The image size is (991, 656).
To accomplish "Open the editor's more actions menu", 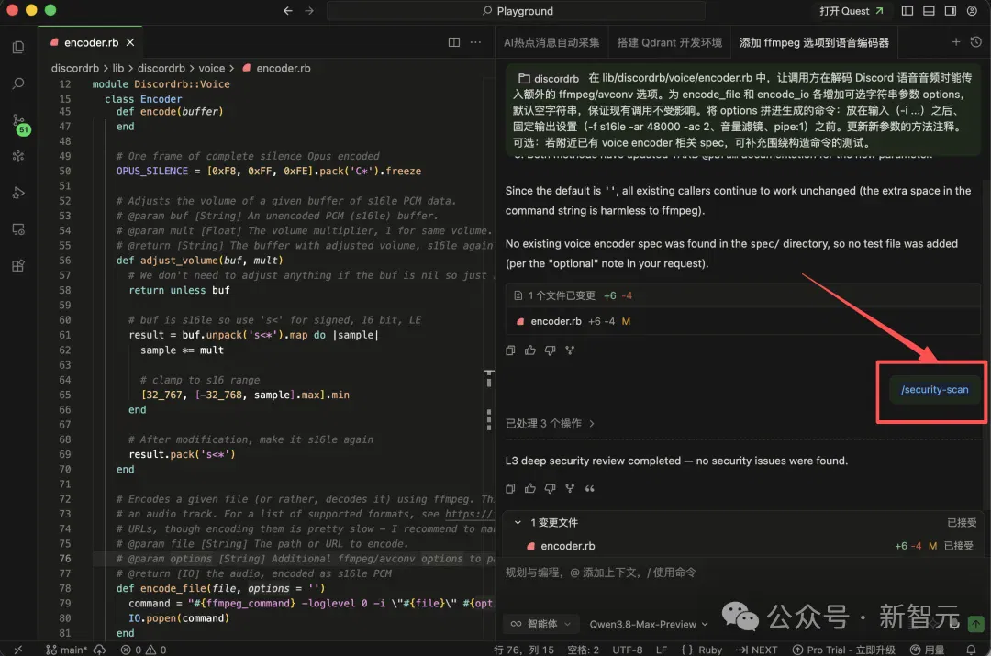I will coord(475,42).
